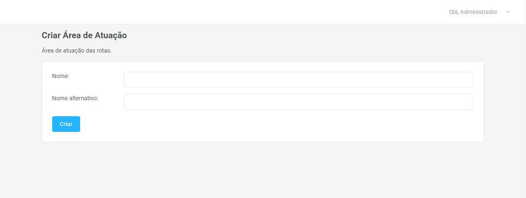Click into the Nome alternativo text box

click(298, 102)
